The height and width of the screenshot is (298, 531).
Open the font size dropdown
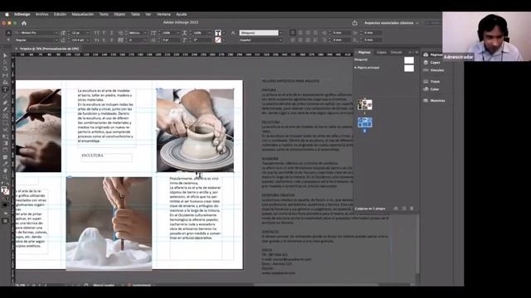coord(88,33)
